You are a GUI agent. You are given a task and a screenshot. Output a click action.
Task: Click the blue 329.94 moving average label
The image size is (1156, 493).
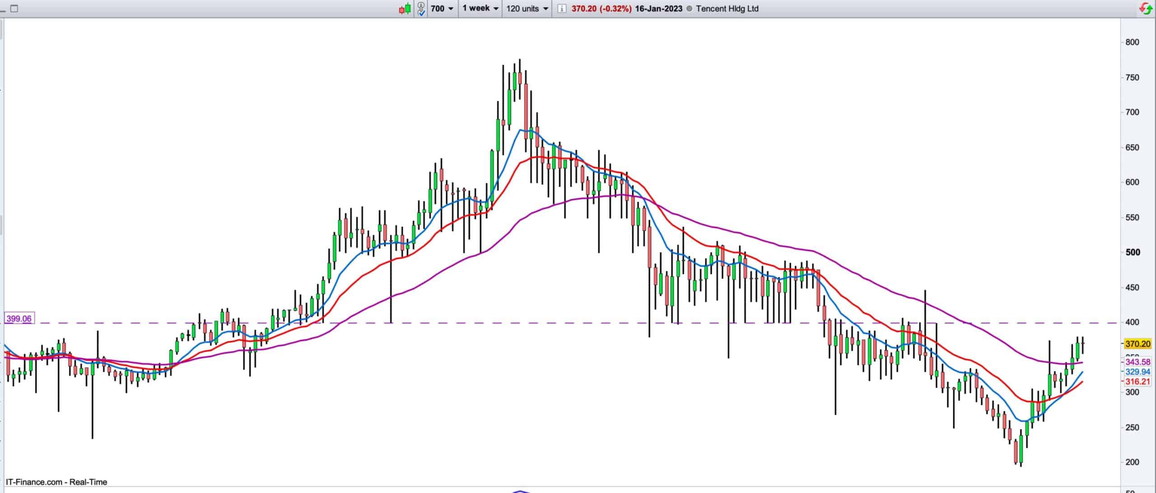(1137, 372)
